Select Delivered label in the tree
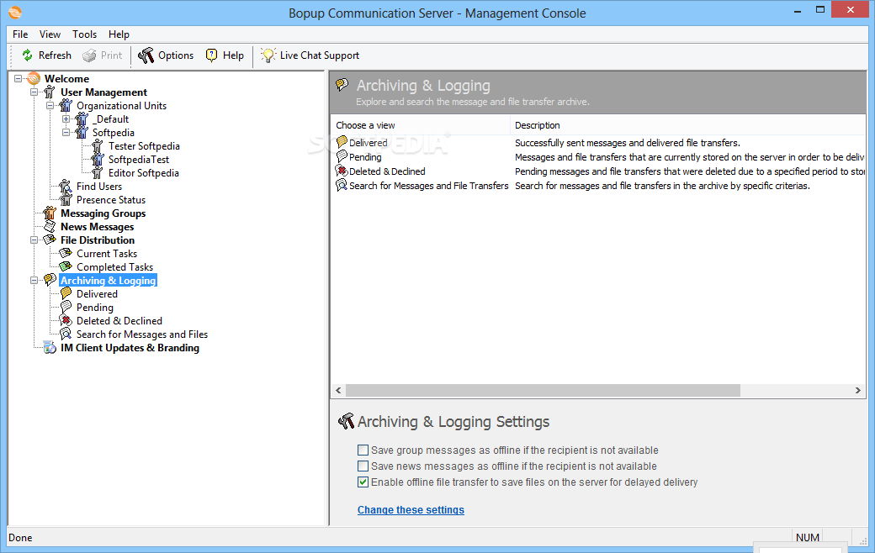The image size is (875, 553). coord(97,294)
